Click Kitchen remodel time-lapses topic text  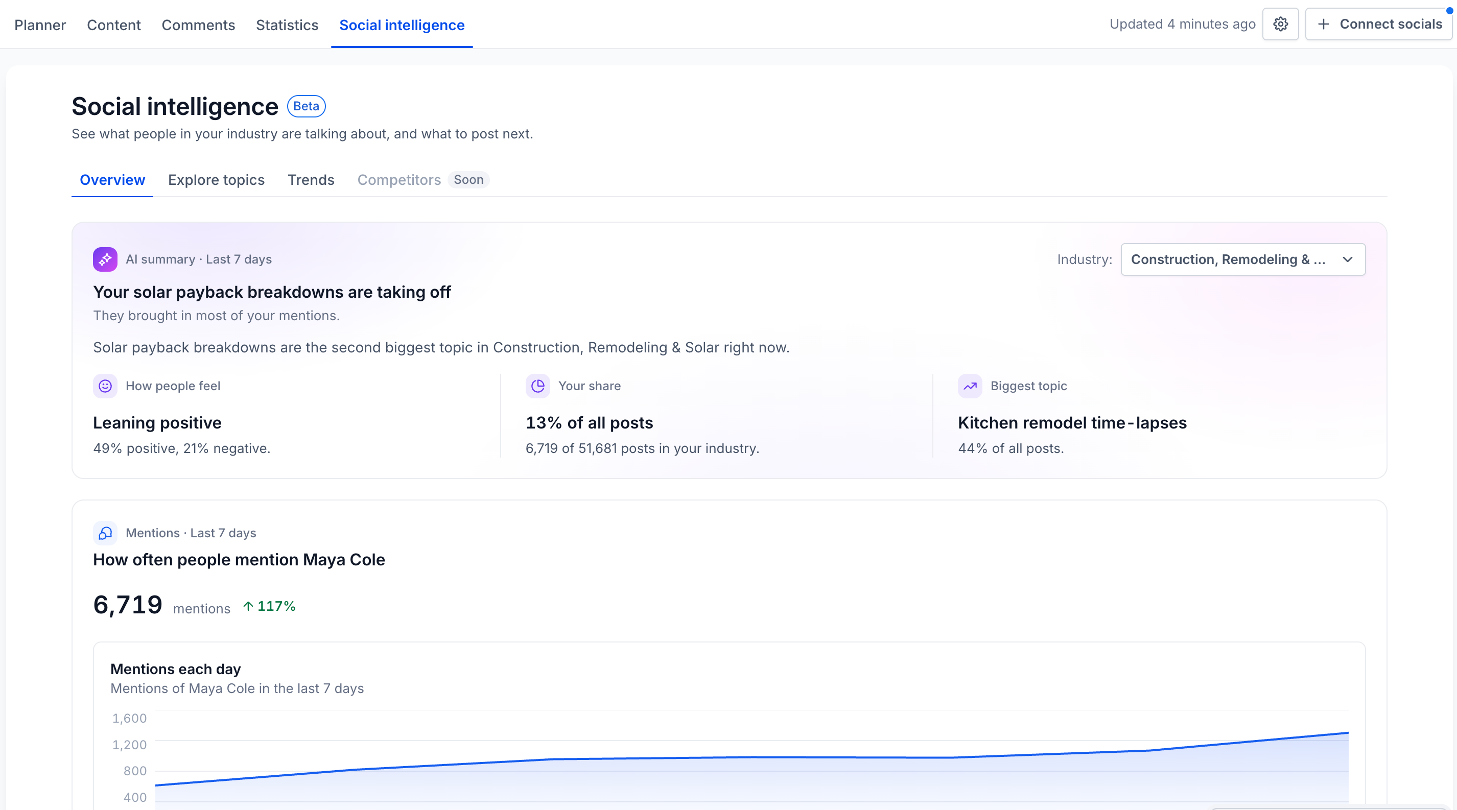pyautogui.click(x=1072, y=423)
